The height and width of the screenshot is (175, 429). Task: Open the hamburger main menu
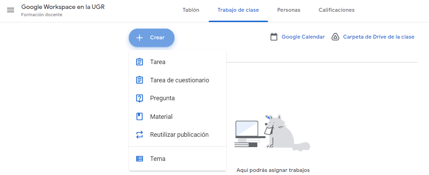(11, 10)
